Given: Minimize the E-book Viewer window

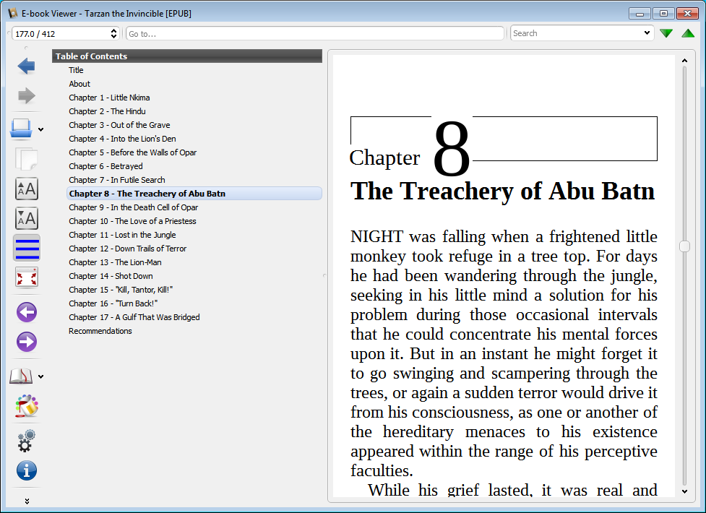Looking at the screenshot, I should pos(640,14).
